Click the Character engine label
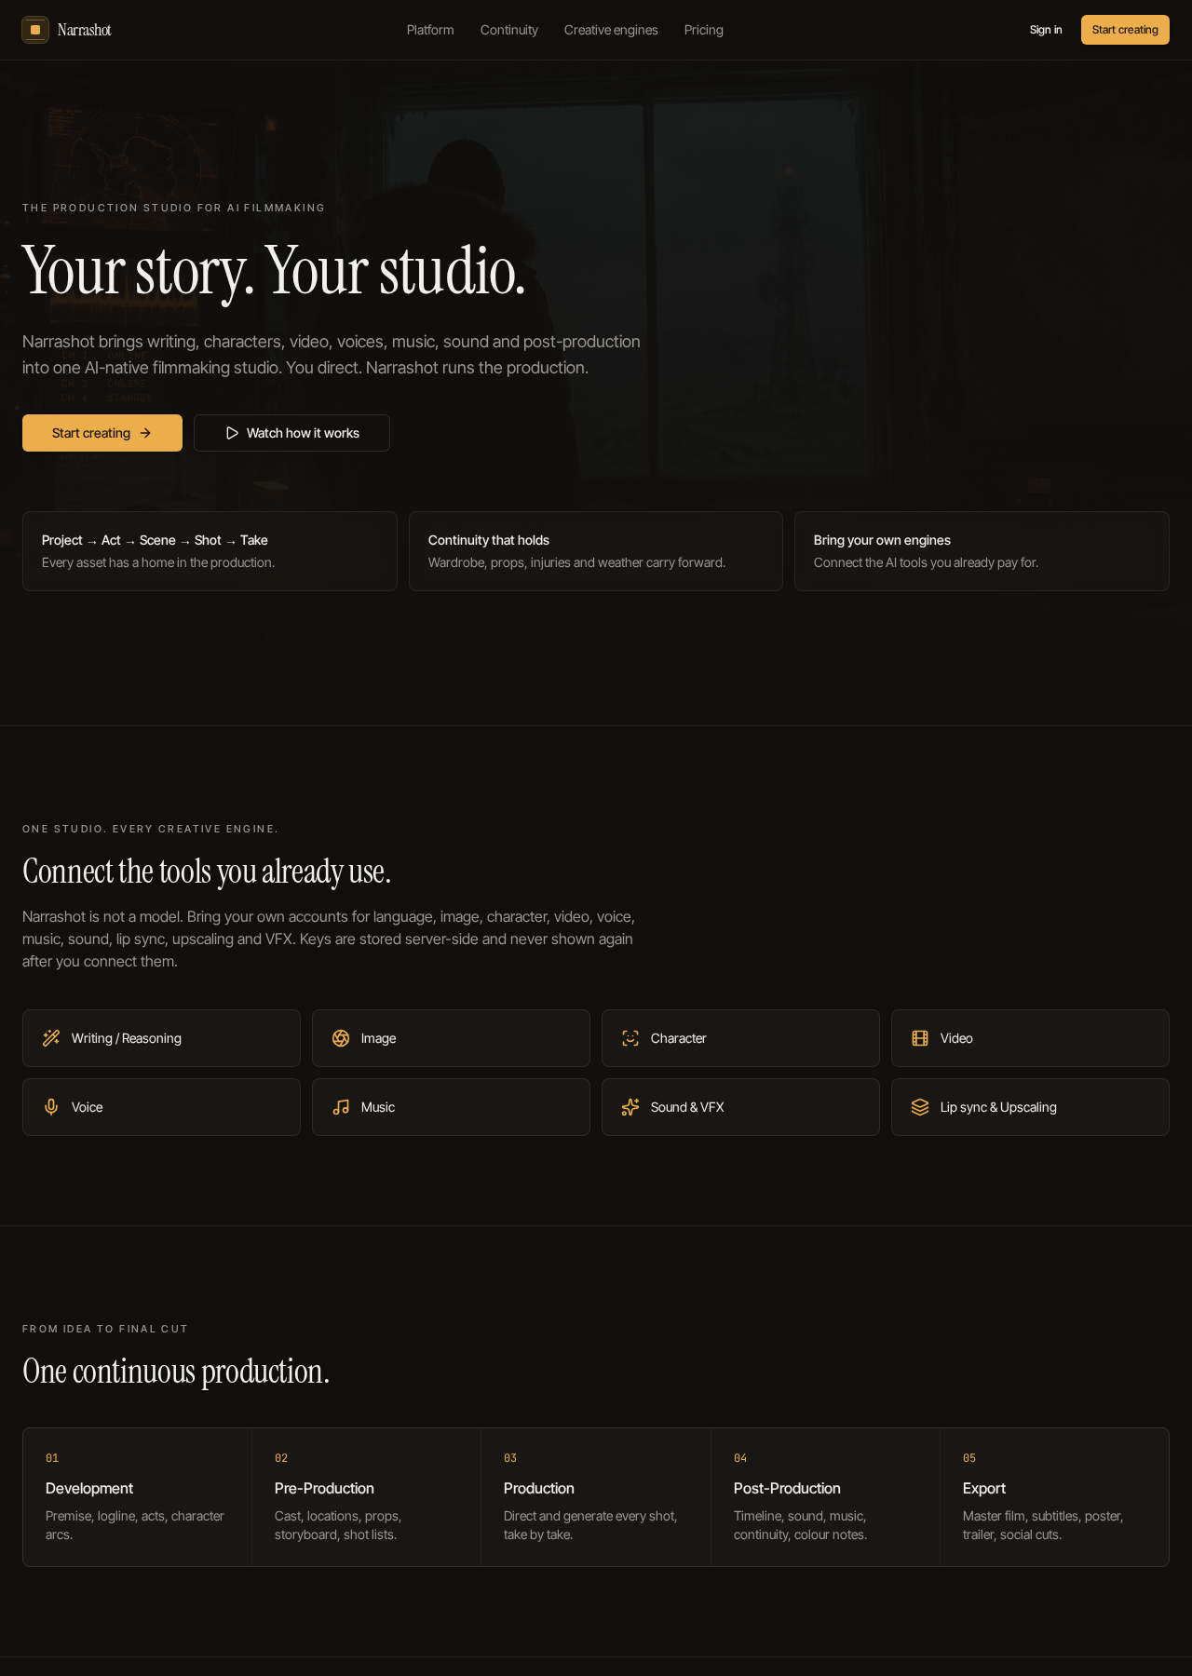The width and height of the screenshot is (1192, 1676). point(679,1038)
